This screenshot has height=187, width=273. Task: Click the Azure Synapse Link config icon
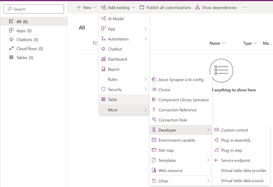pyautogui.click(x=154, y=79)
